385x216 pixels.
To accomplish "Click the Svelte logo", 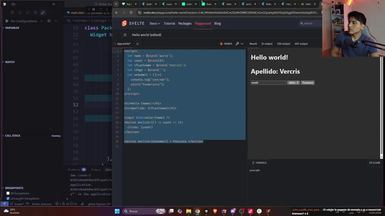I will click(x=133, y=23).
